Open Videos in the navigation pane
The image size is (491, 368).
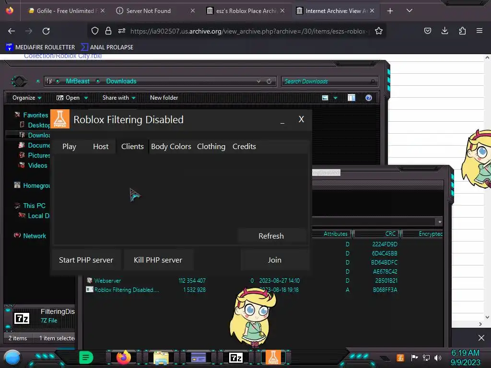coord(37,165)
